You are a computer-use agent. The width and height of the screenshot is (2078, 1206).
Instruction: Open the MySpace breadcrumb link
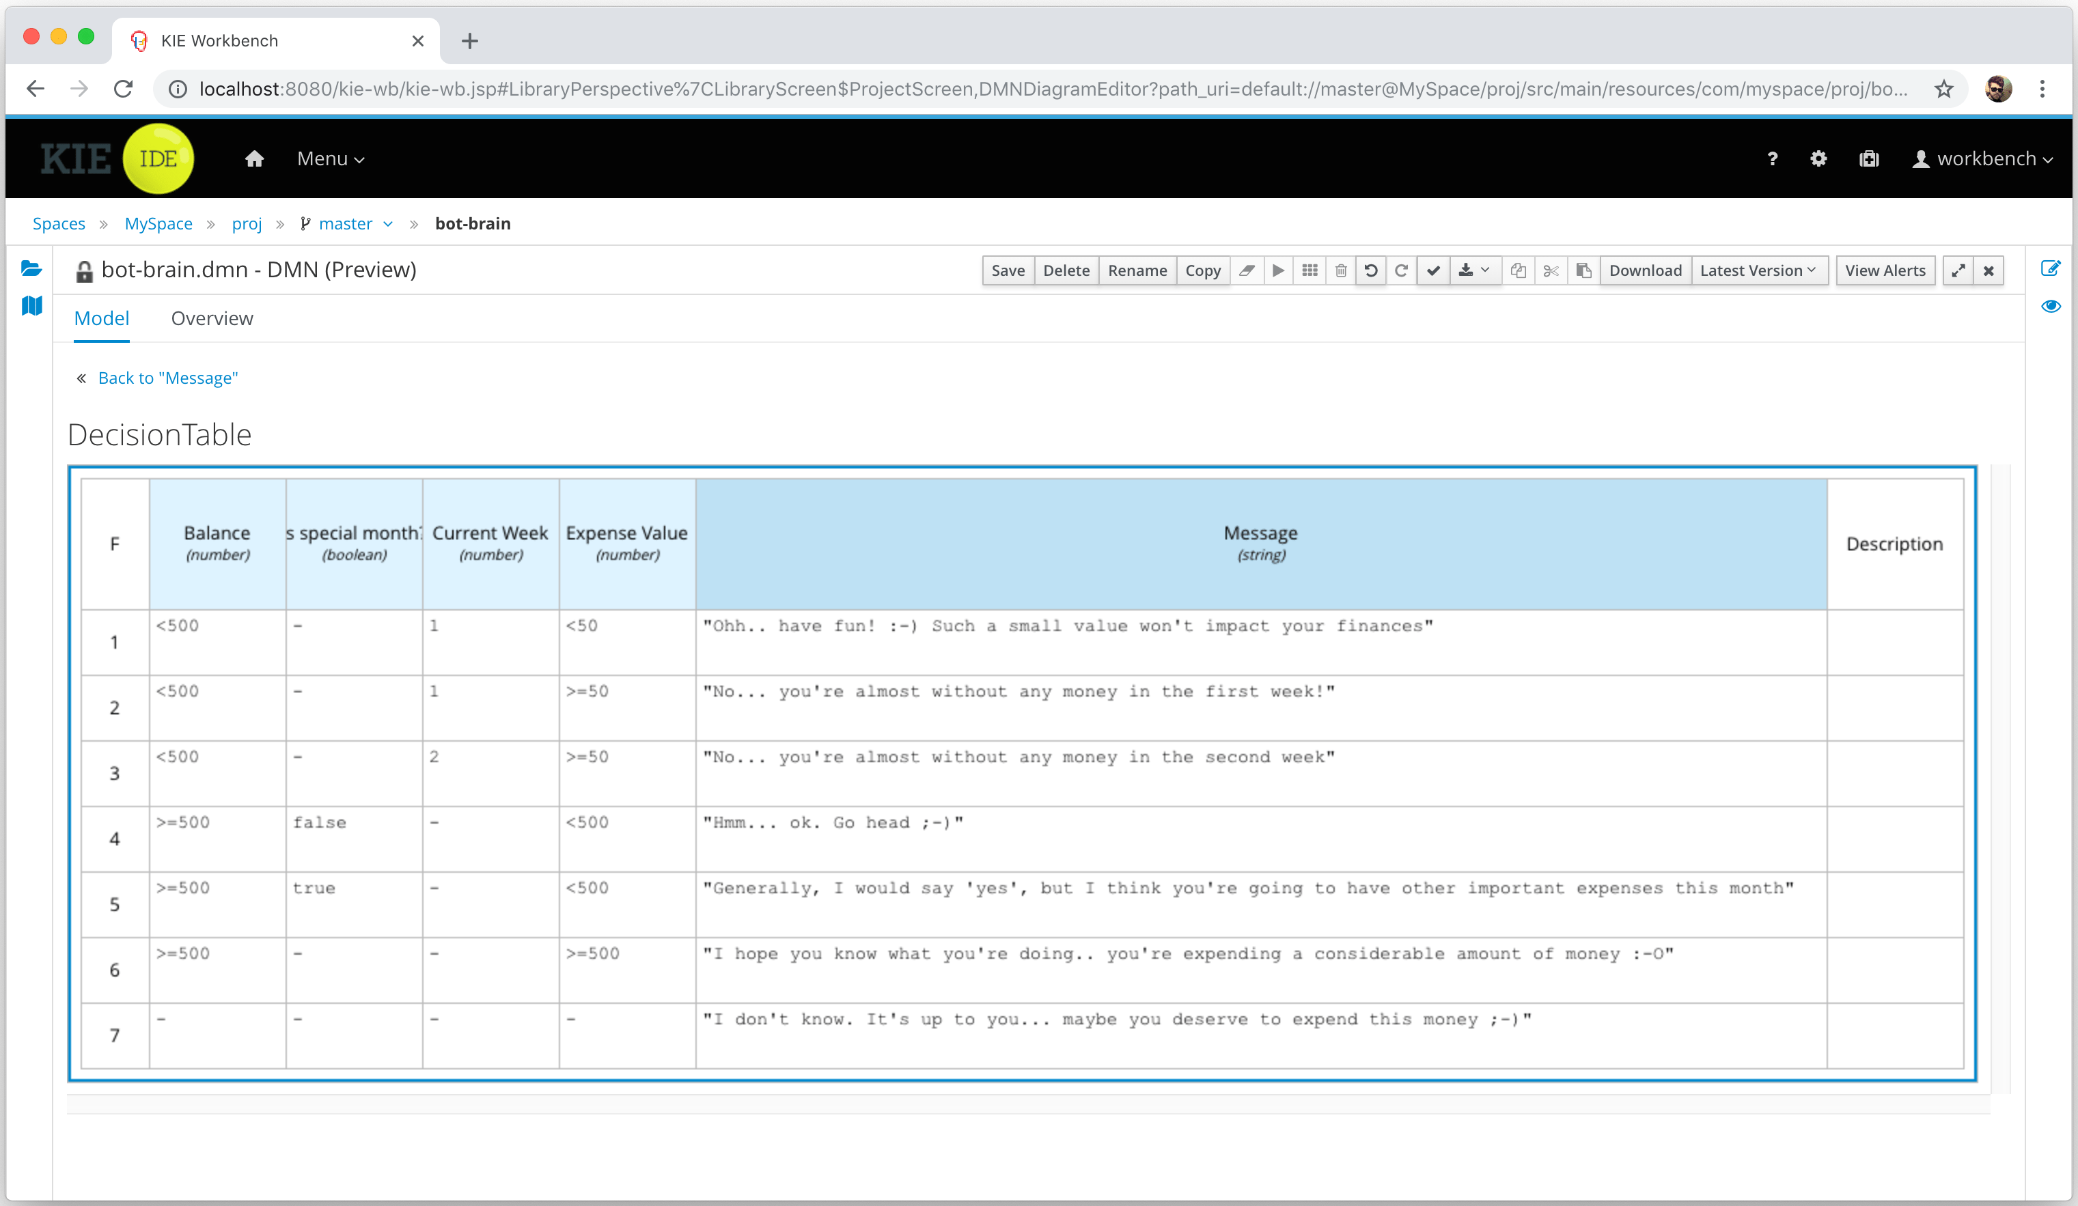point(158,223)
